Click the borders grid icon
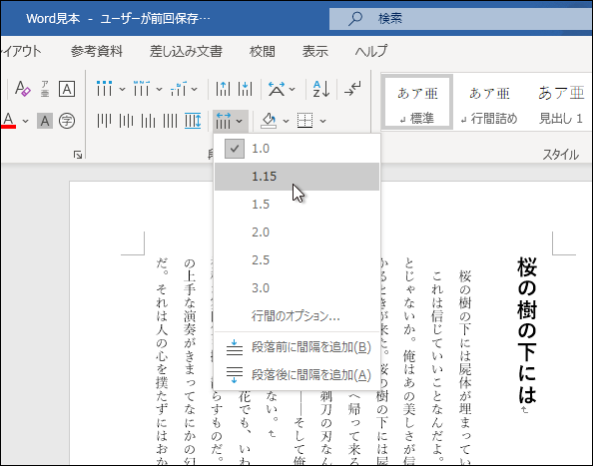 304,121
